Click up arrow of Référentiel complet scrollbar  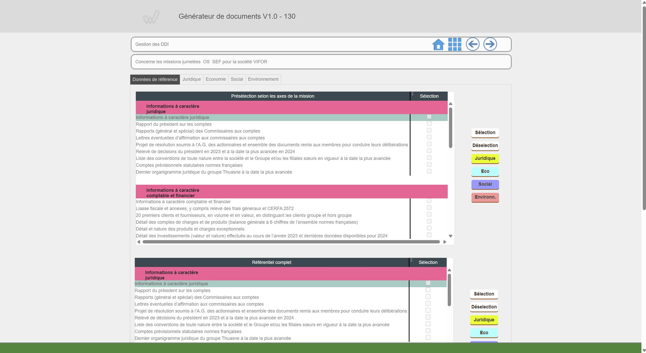click(x=449, y=270)
